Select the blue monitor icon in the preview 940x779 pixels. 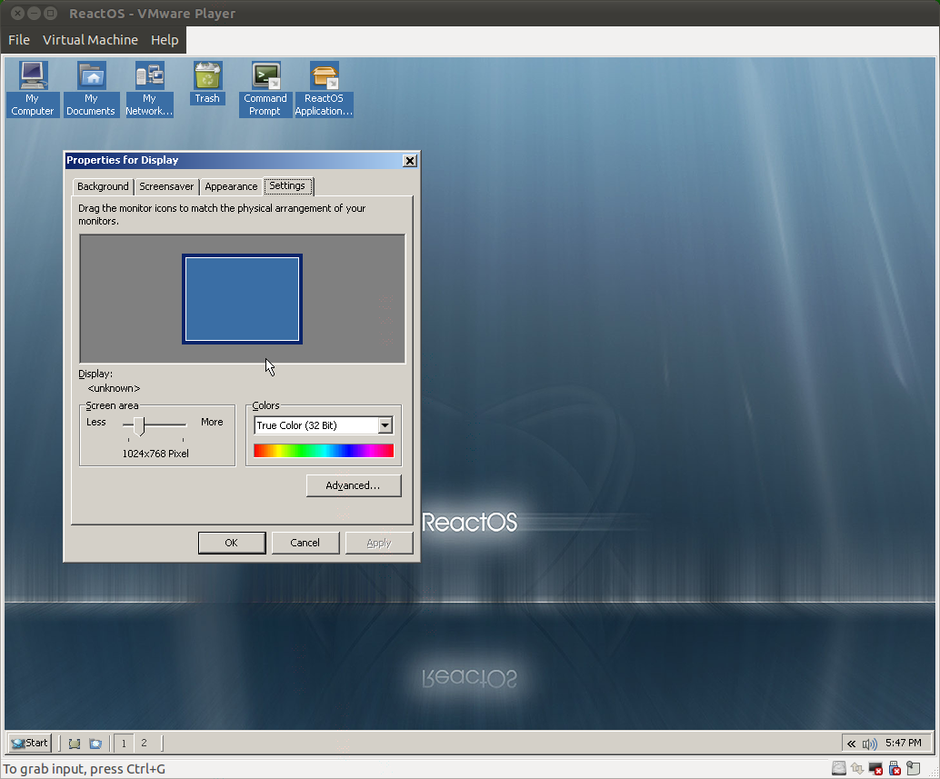pos(242,297)
